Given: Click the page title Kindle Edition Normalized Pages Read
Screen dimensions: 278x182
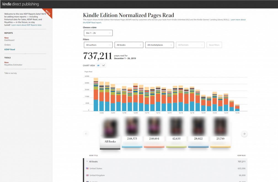Looking at the screenshot, I should [129, 15].
